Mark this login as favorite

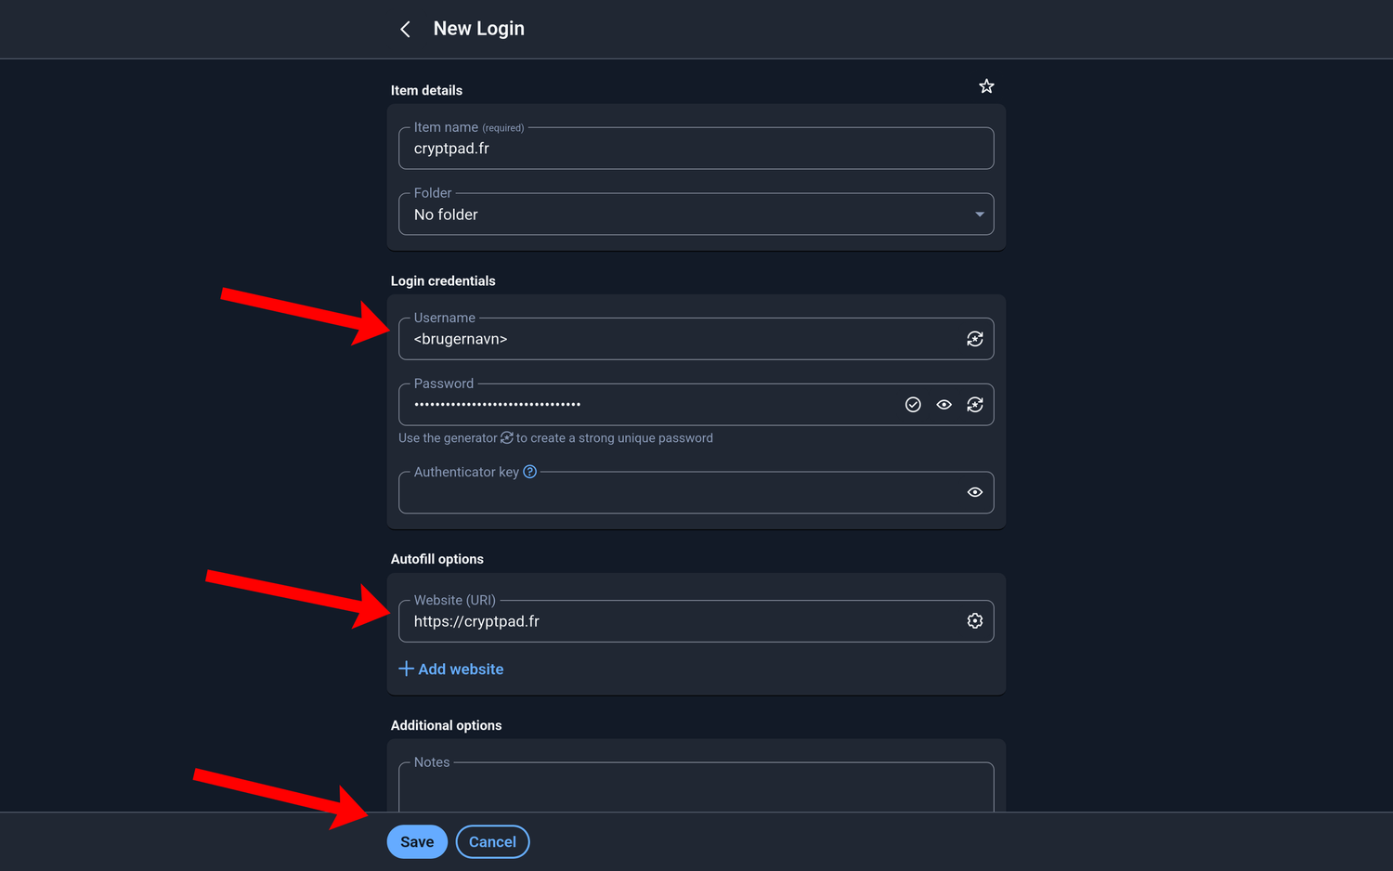pyautogui.click(x=985, y=85)
